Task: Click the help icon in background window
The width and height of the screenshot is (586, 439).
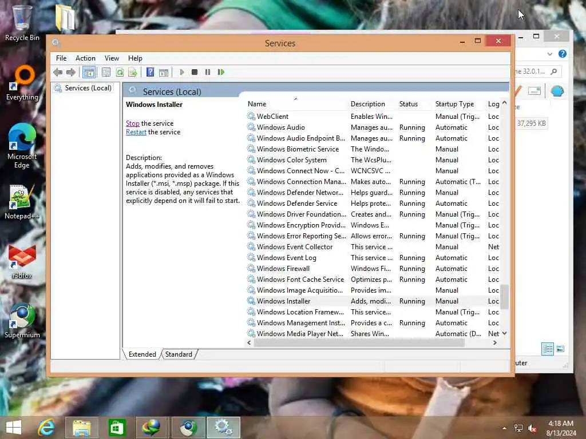Action: [x=562, y=54]
